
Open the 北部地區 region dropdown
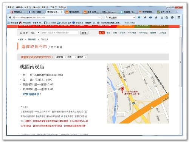tap(60, 57)
